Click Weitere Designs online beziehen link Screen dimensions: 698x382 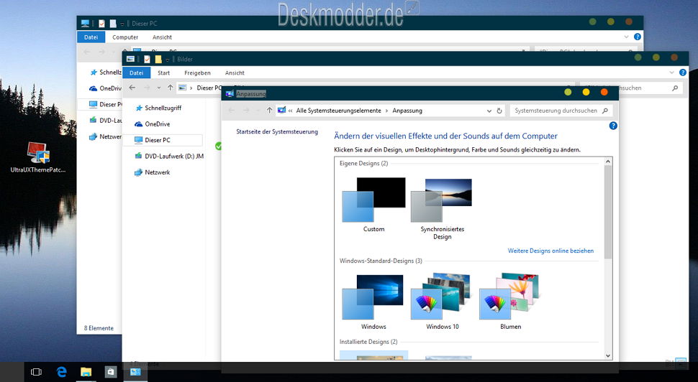click(550, 251)
